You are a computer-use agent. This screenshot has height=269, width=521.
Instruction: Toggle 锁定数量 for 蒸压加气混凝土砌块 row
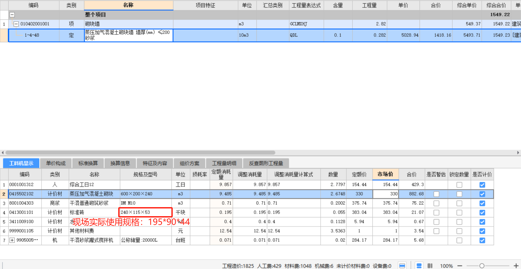(459, 194)
